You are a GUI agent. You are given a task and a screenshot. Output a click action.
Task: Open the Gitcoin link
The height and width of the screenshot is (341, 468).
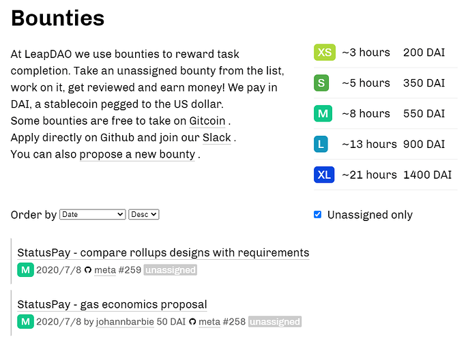tap(207, 121)
